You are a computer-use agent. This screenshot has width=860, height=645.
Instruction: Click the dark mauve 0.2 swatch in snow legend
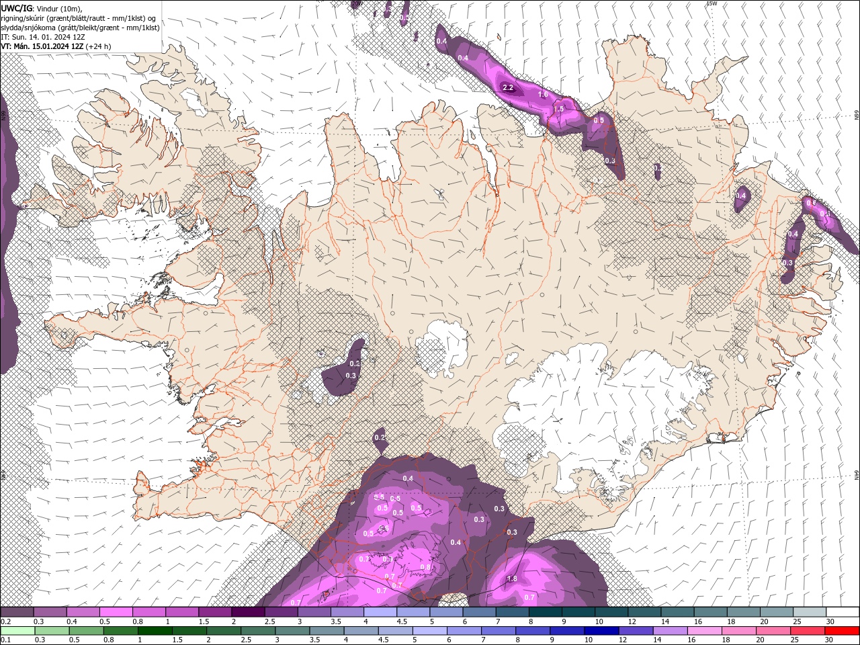[x=17, y=612]
